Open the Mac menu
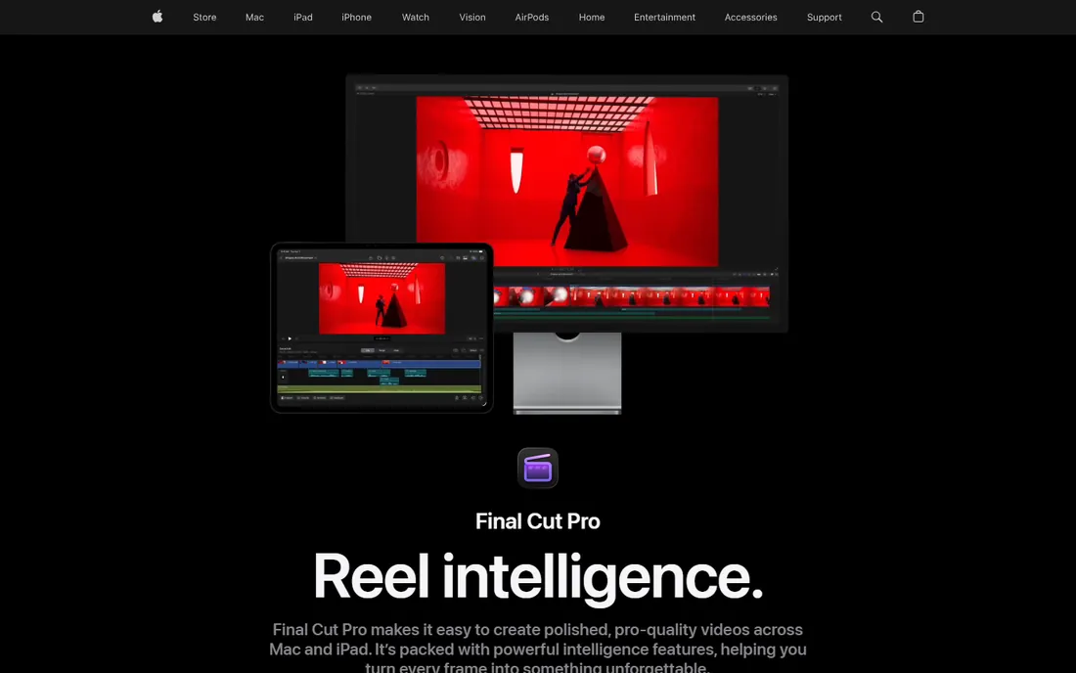The height and width of the screenshot is (673, 1076). point(254,18)
